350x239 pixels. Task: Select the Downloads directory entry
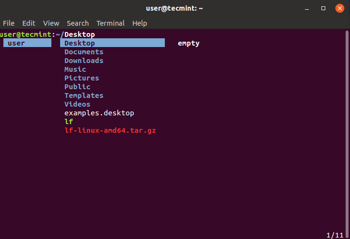click(x=84, y=61)
